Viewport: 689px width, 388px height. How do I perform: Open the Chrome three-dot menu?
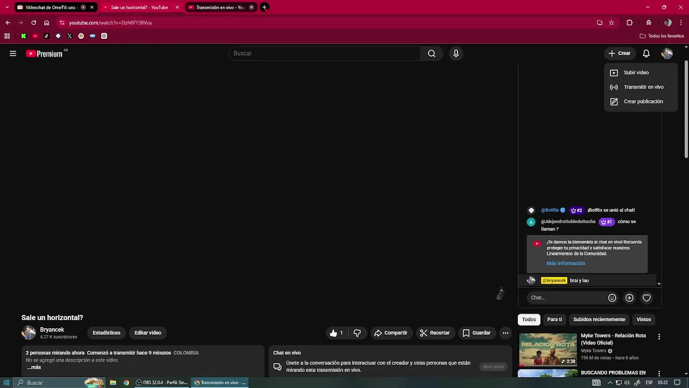681,23
